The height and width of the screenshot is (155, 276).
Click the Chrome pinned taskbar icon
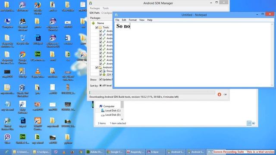pos(81,152)
